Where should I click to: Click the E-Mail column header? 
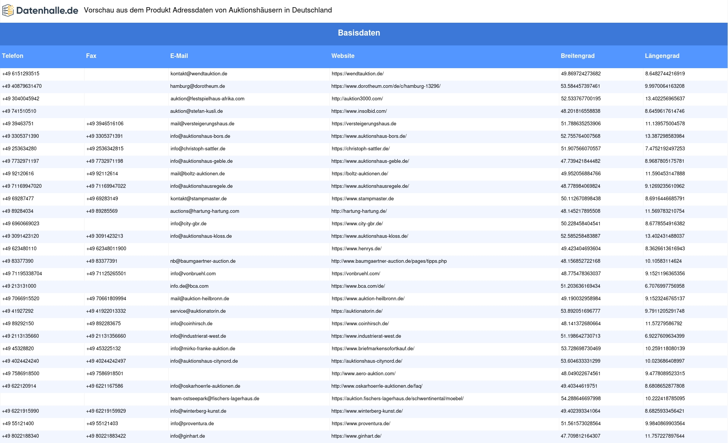[179, 56]
